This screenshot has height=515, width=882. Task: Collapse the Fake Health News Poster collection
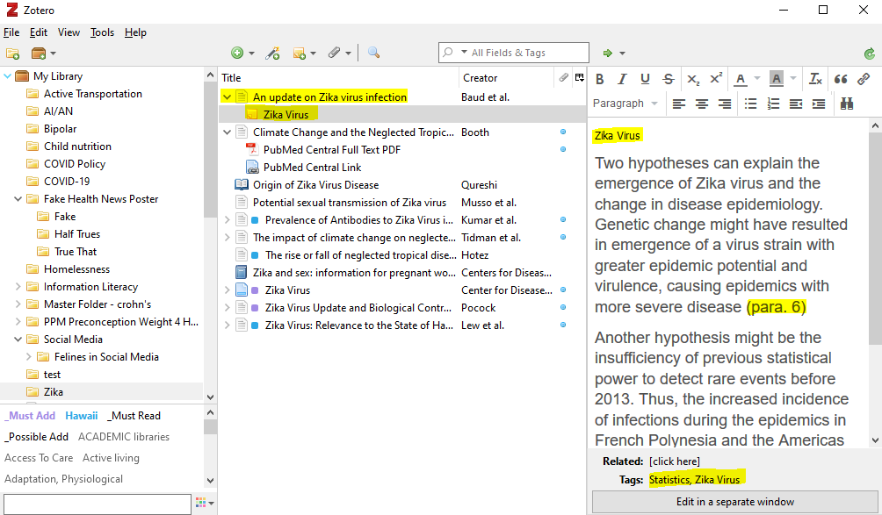coord(18,199)
